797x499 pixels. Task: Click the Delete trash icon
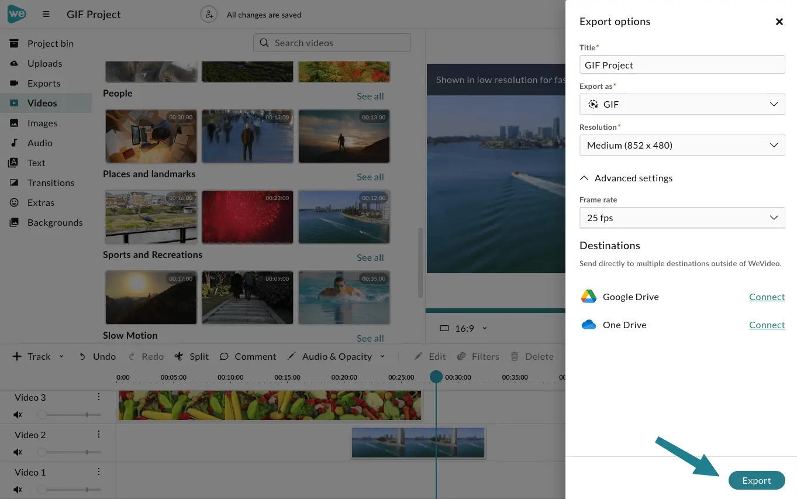515,356
